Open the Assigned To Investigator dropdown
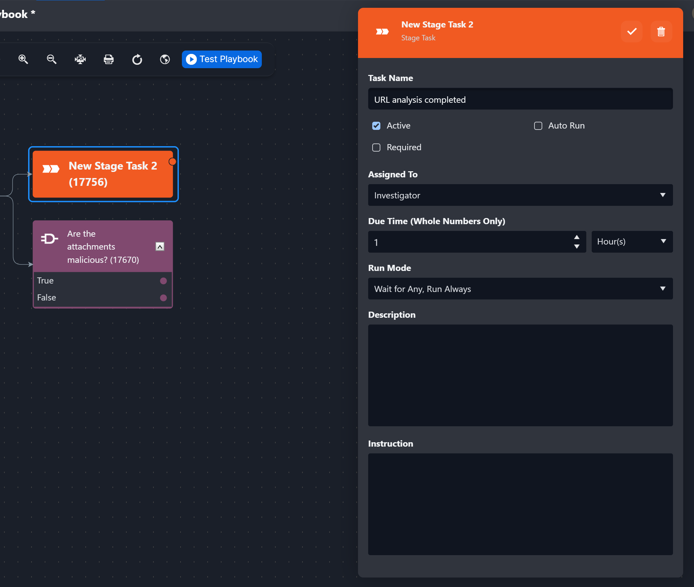This screenshot has height=587, width=694. point(520,195)
